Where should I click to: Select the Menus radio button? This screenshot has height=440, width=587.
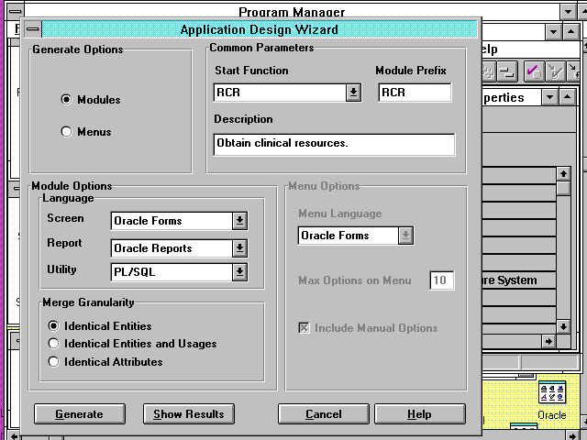[x=66, y=132]
